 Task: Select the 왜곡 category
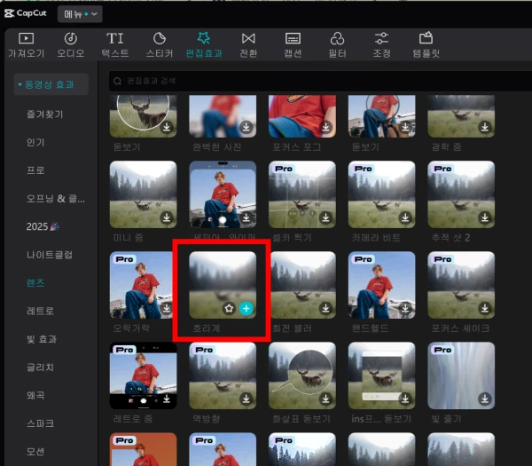[35, 395]
